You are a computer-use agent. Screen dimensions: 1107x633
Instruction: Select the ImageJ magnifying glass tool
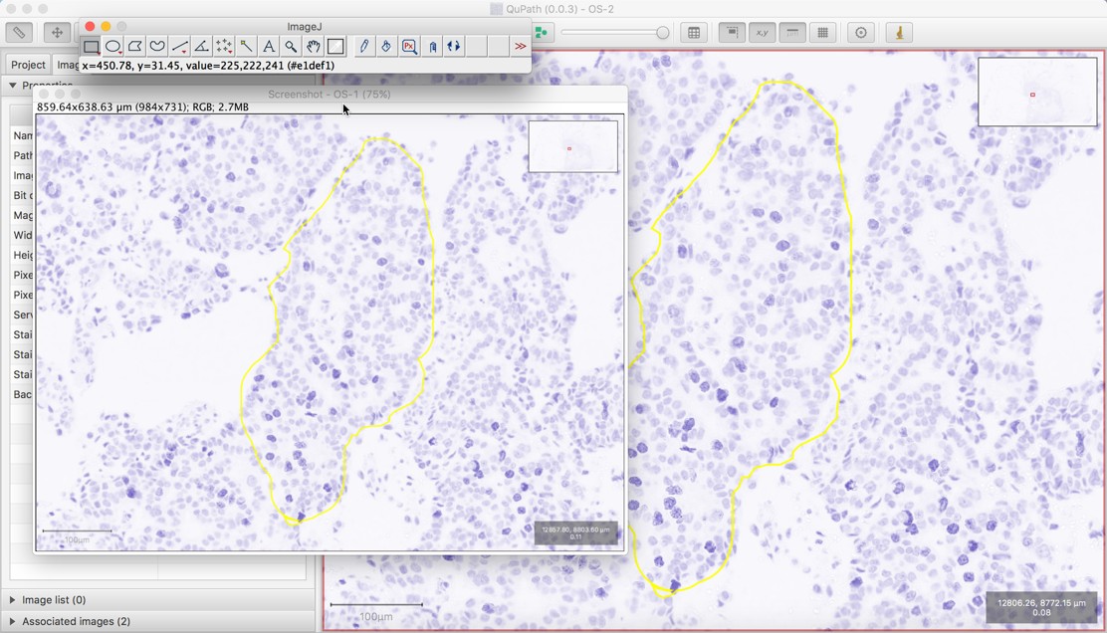[291, 47]
